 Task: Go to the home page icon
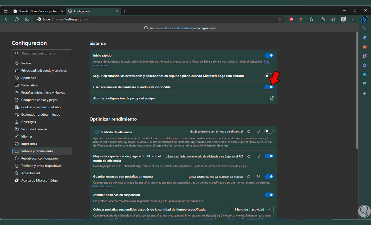[27, 19]
